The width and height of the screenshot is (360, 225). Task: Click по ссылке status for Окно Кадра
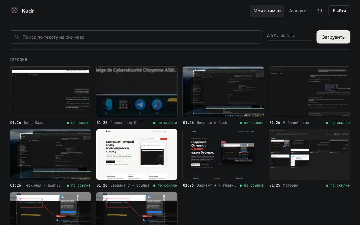79,123
